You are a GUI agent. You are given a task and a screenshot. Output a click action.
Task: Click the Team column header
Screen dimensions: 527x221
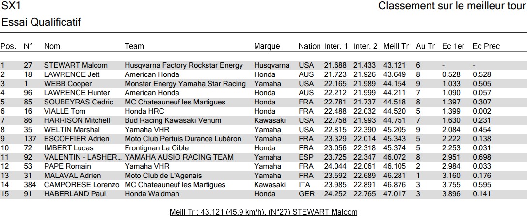[x=134, y=46]
